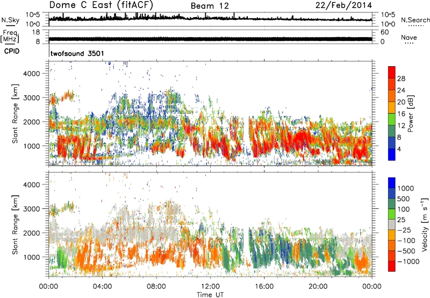Click the '18' frequency axis tick label
430x298 pixels.
36,32
